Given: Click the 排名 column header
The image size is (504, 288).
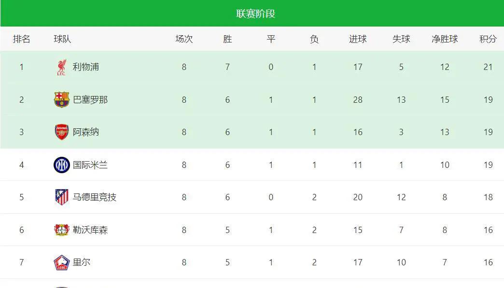Looking at the screenshot, I should point(21,39).
